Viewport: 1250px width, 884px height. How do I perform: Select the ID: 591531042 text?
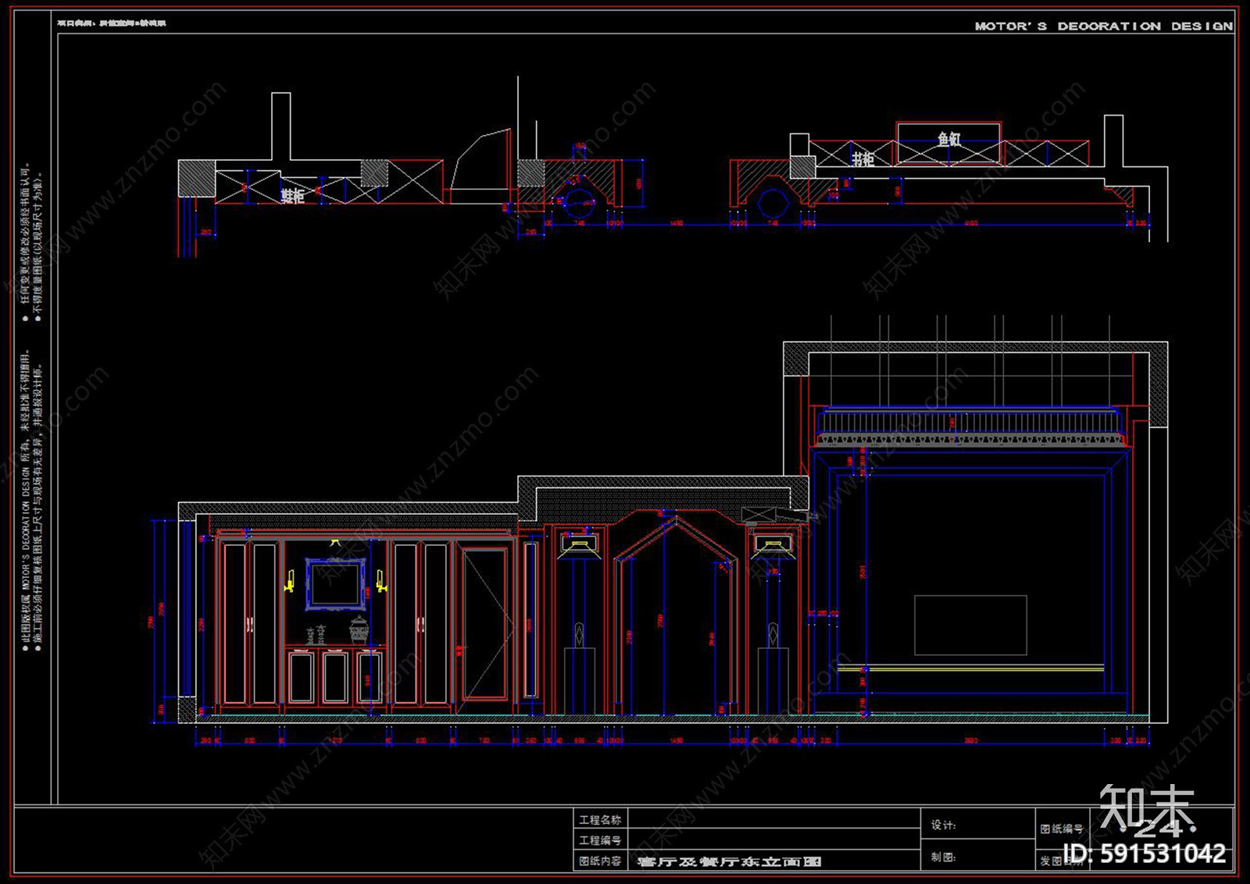(1145, 854)
